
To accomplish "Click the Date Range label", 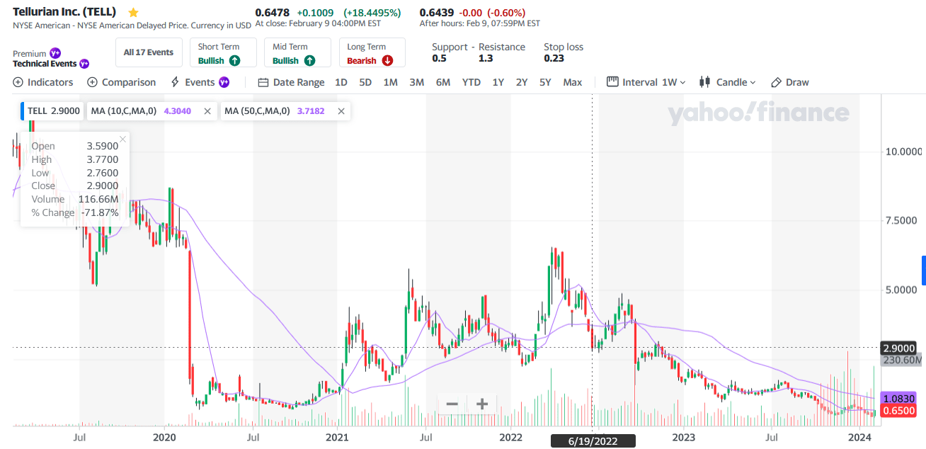I will [299, 82].
